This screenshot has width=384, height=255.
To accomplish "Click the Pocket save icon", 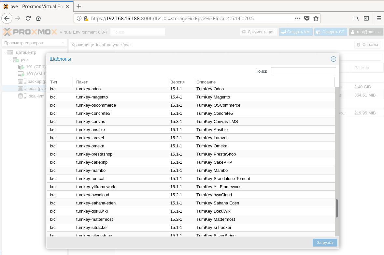I will point(307,18).
